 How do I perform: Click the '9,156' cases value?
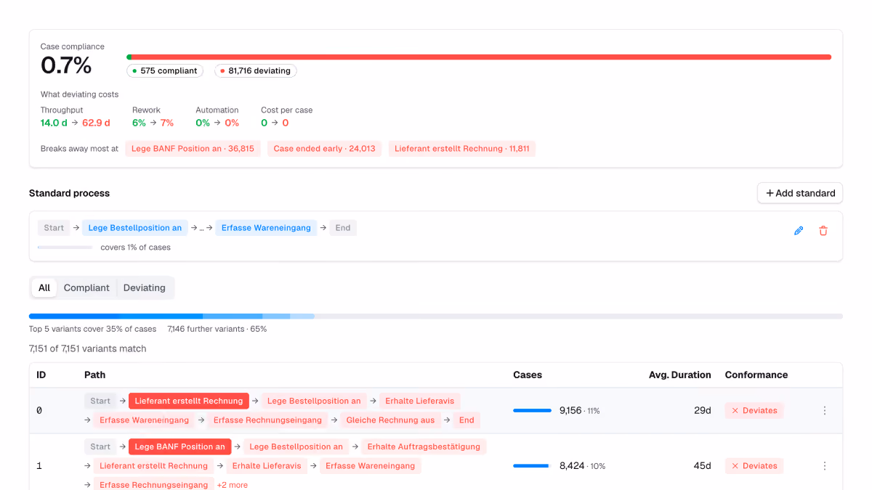pyautogui.click(x=570, y=411)
